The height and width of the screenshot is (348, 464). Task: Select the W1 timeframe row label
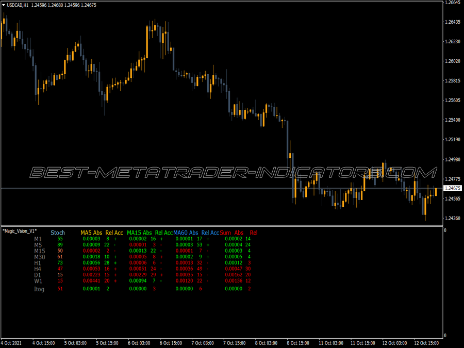[x=38, y=281]
